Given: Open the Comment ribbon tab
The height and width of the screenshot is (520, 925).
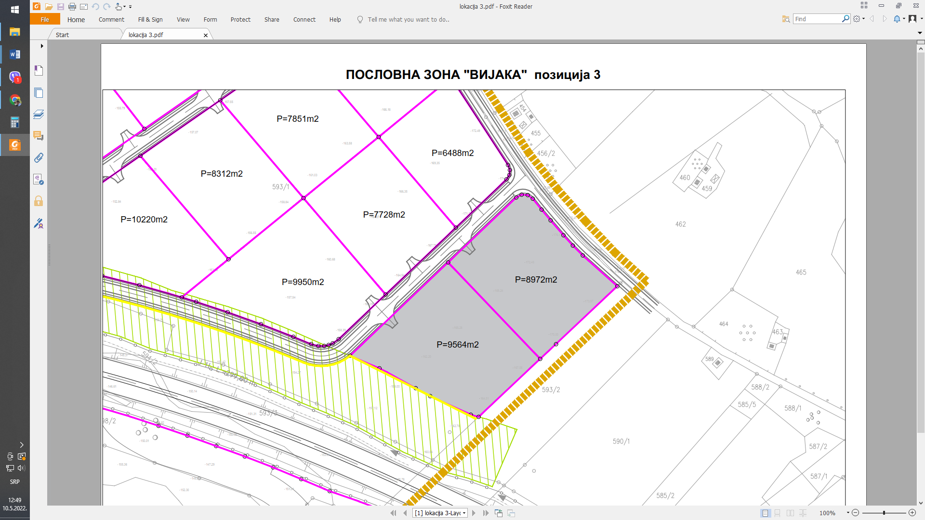Looking at the screenshot, I should [x=111, y=20].
